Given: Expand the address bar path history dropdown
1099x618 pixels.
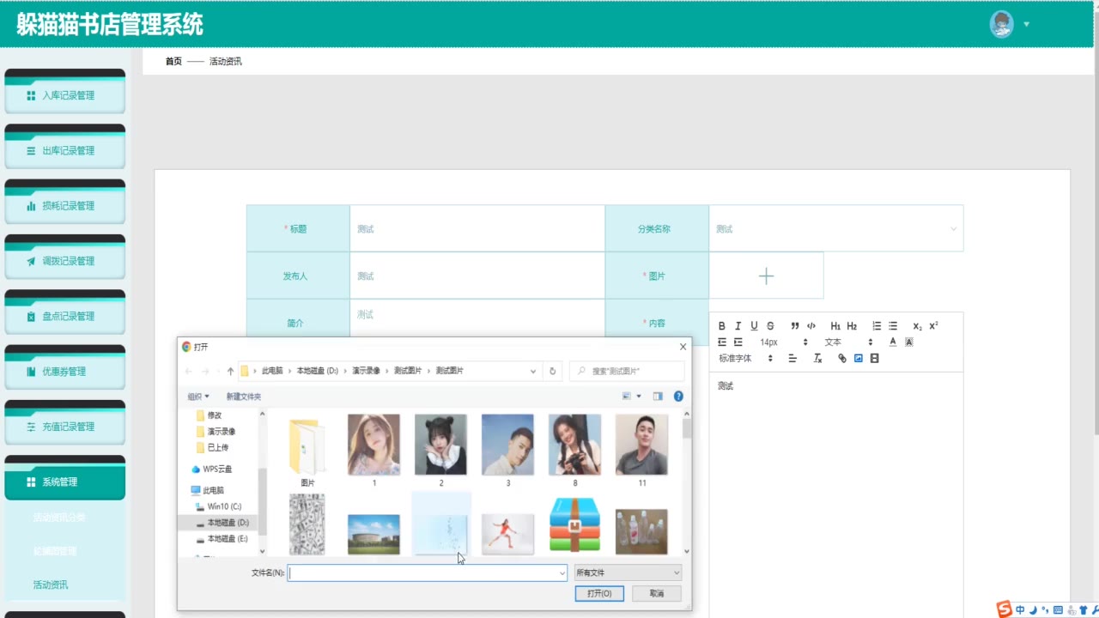Looking at the screenshot, I should [x=533, y=371].
